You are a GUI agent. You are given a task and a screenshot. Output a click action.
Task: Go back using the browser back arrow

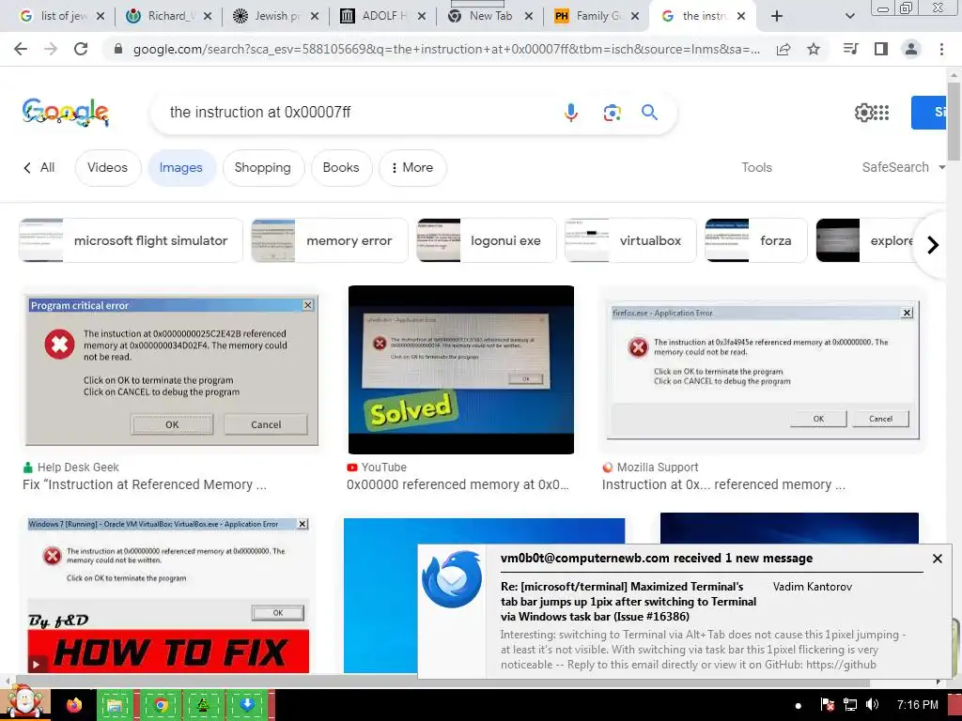click(x=21, y=49)
